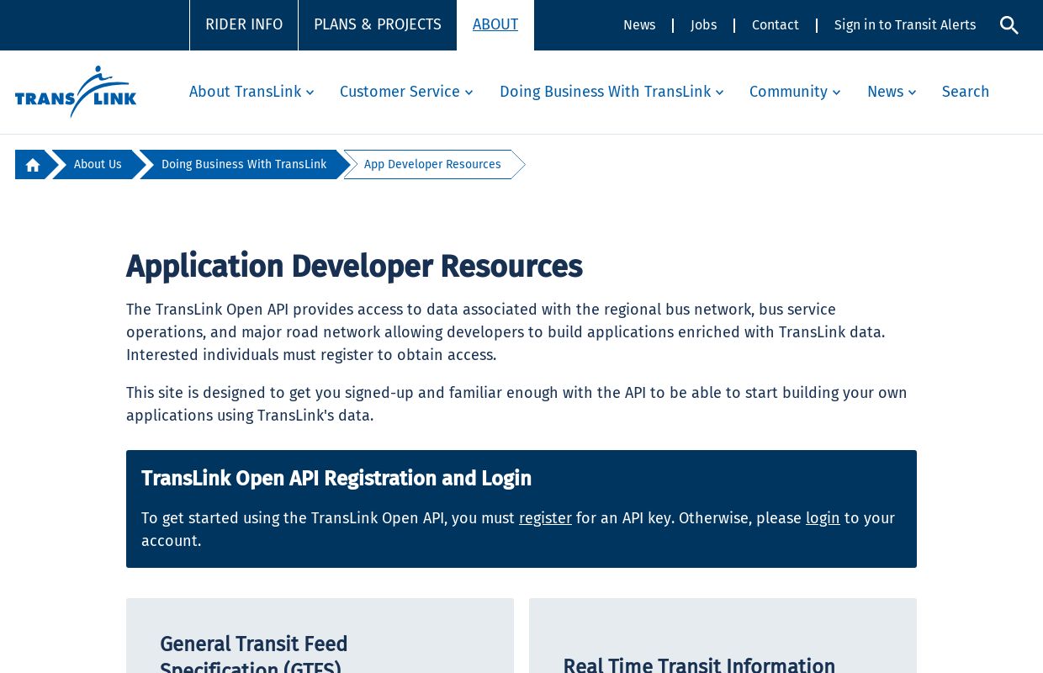Click Sign in to Transit Alerts

pos(905,25)
